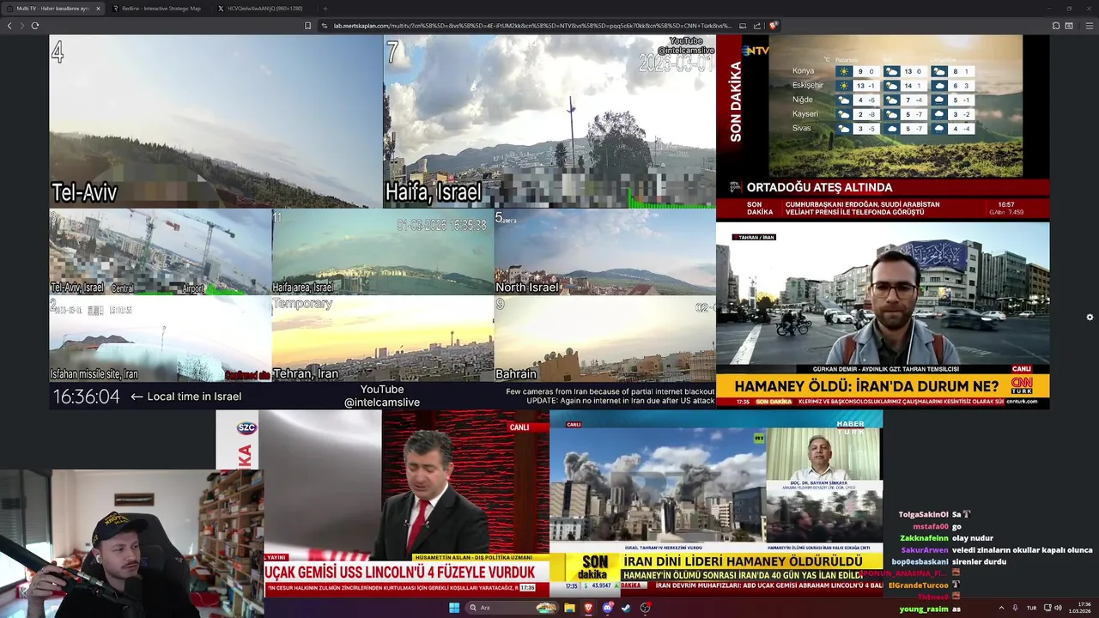The height and width of the screenshot is (618, 1099).
Task: Click the CNN Türk logo
Action: click(1022, 384)
